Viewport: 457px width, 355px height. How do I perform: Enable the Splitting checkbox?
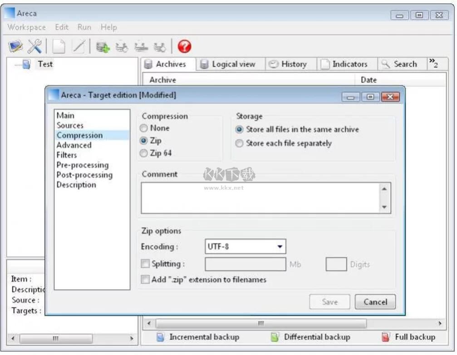(x=145, y=263)
